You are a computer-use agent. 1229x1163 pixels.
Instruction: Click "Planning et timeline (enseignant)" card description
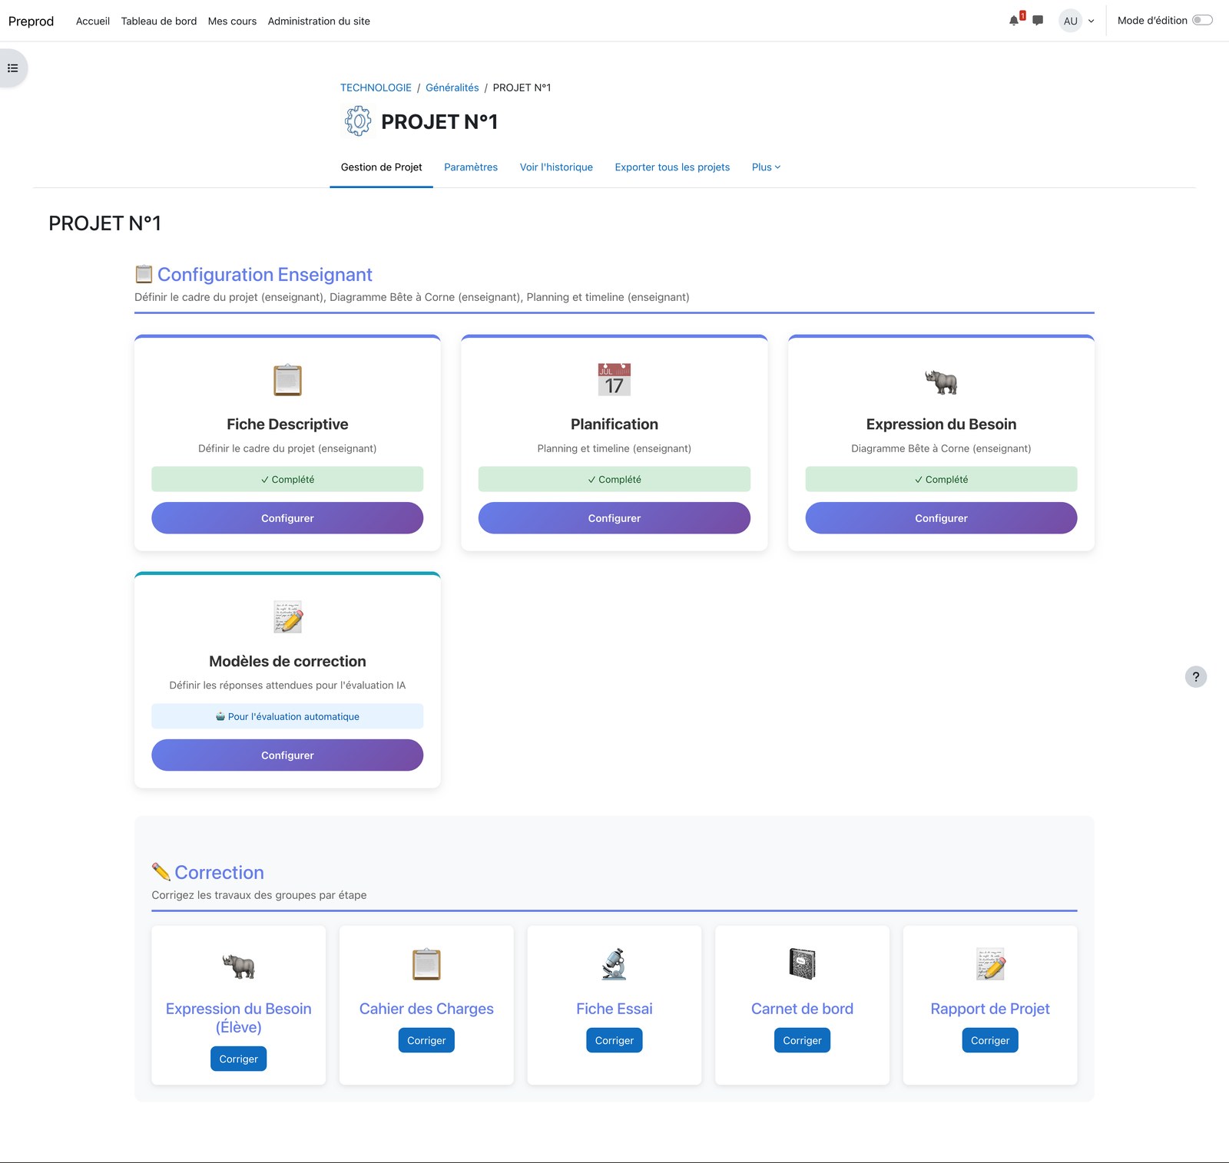click(614, 448)
